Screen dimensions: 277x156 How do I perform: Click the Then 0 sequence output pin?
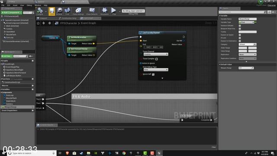(x=43, y=99)
